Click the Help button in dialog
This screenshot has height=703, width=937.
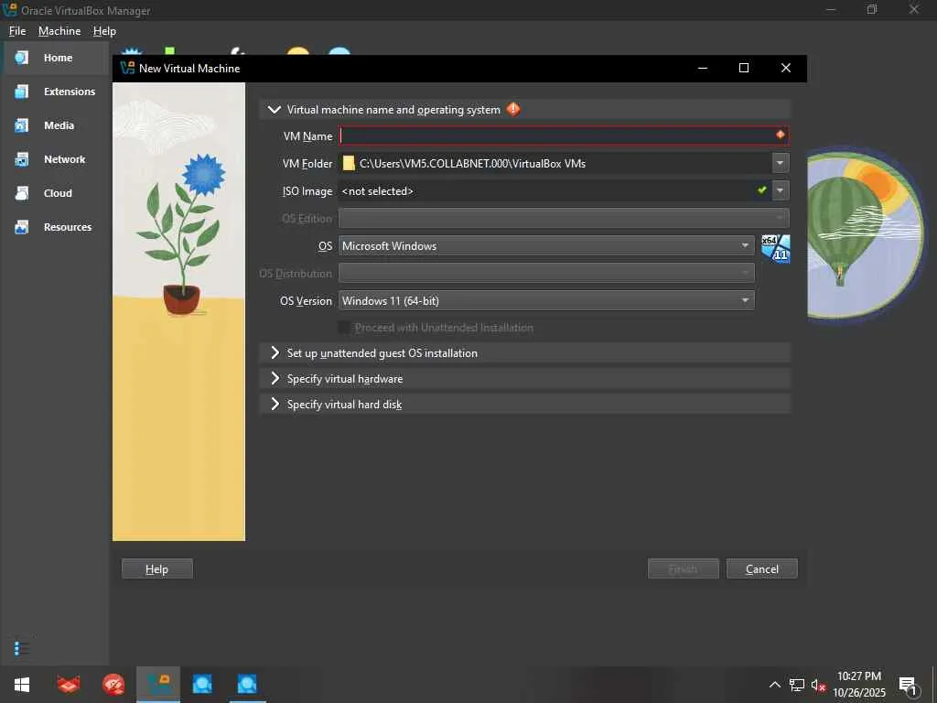pyautogui.click(x=157, y=569)
